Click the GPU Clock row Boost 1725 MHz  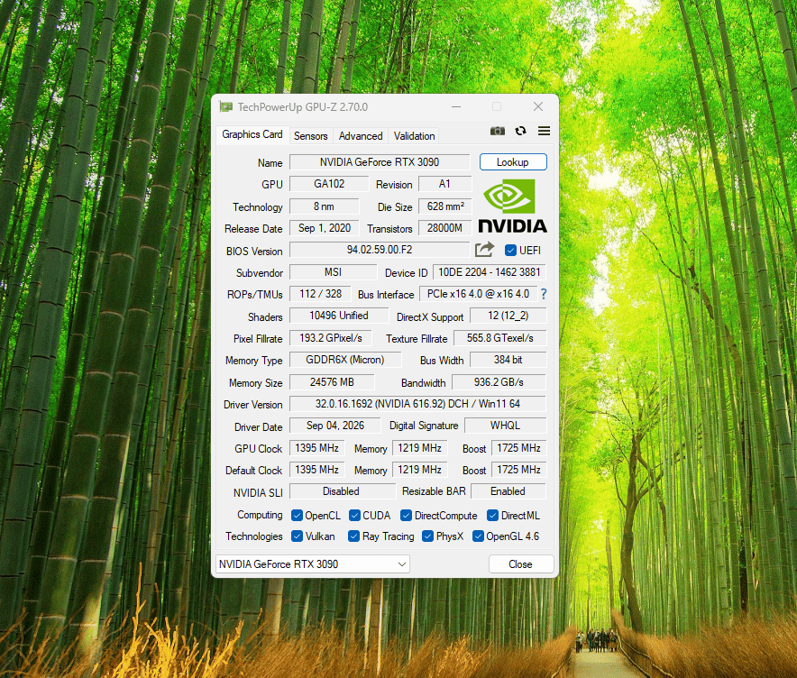click(x=519, y=448)
